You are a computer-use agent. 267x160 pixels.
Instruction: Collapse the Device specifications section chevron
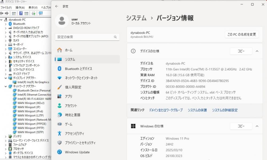[x=257, y=51]
